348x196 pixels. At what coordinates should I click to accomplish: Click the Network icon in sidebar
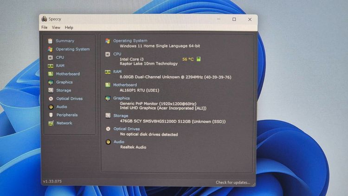[51, 123]
